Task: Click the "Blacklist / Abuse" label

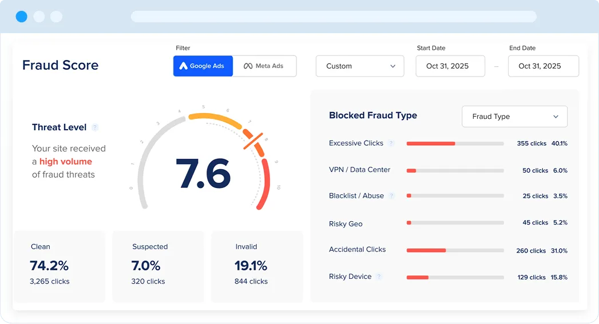Action: tap(356, 196)
